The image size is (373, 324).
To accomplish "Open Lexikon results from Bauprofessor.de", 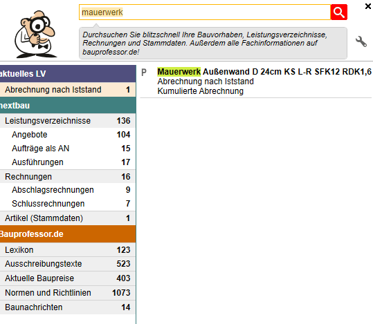I will pyautogui.click(x=68, y=250).
